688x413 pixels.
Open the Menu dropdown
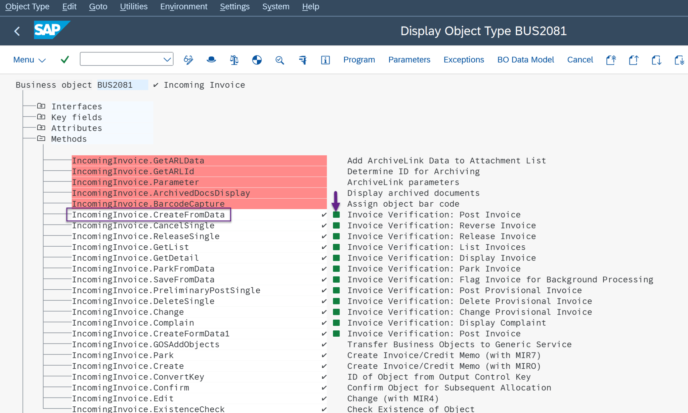[29, 60]
